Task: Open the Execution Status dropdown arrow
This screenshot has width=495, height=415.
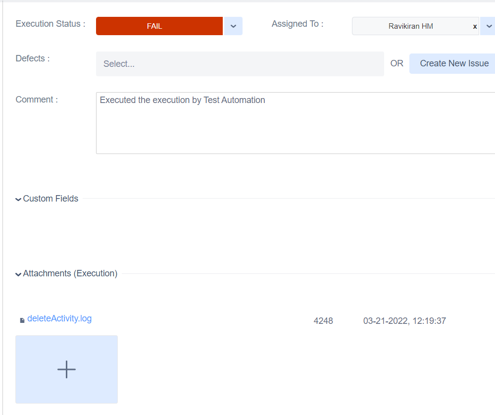Action: point(233,26)
